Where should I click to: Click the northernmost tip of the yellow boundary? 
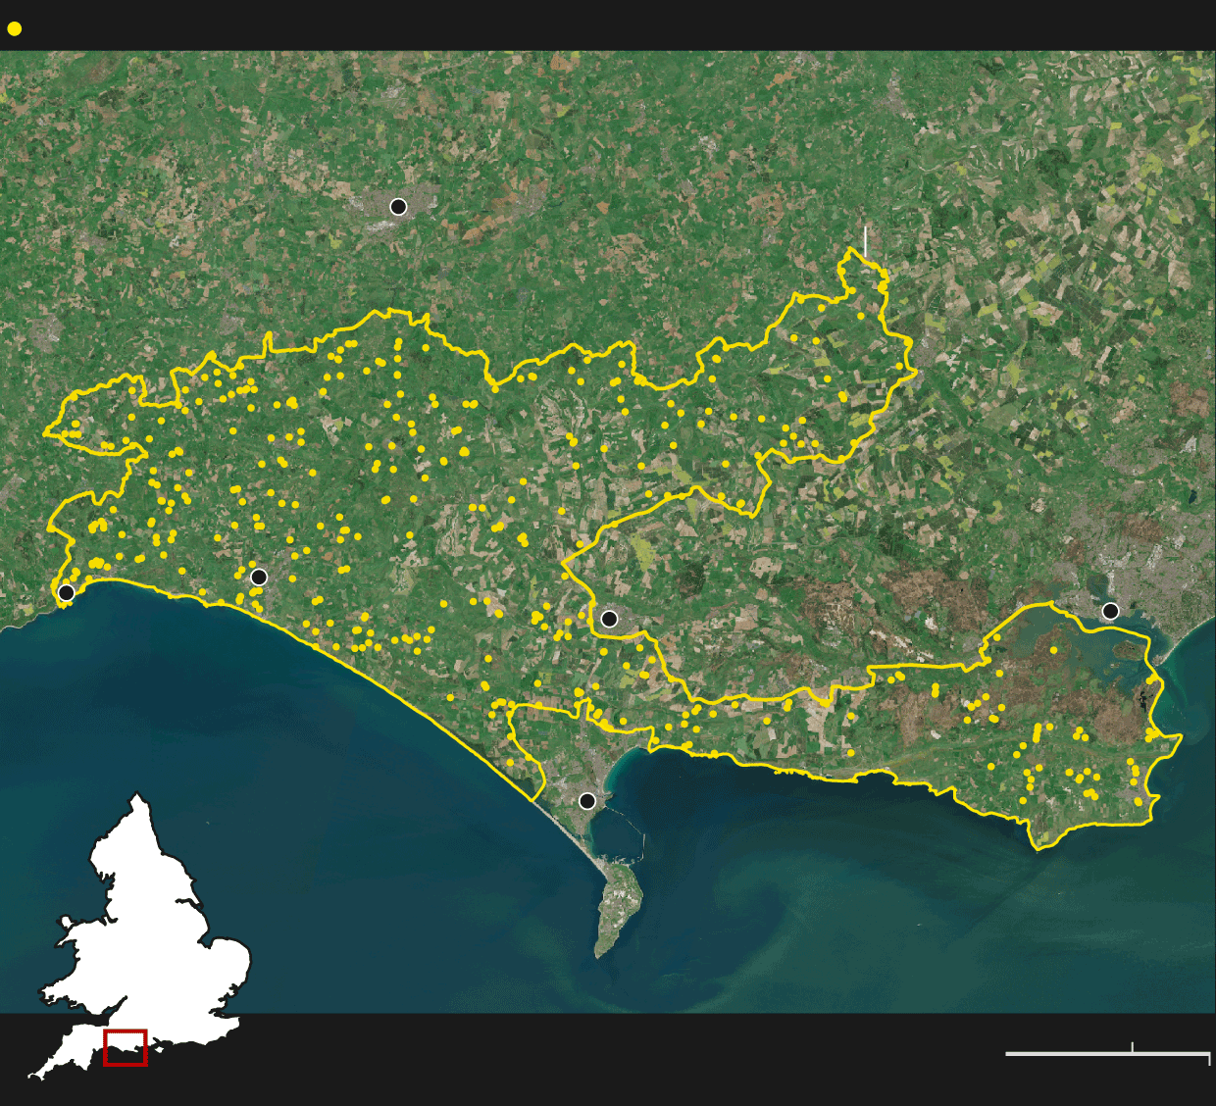pyautogui.click(x=849, y=251)
